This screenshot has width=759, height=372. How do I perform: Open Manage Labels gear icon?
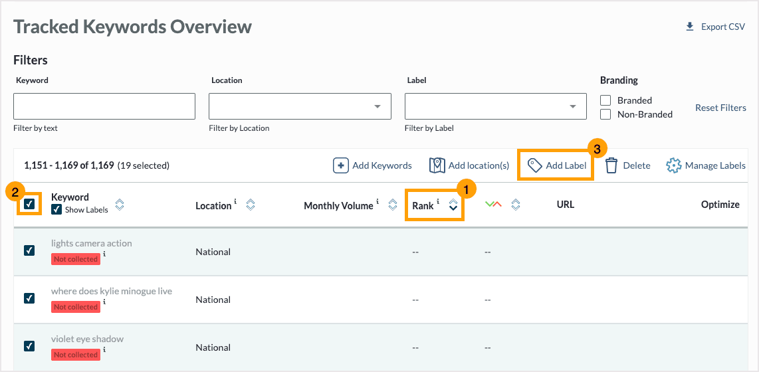coord(674,165)
